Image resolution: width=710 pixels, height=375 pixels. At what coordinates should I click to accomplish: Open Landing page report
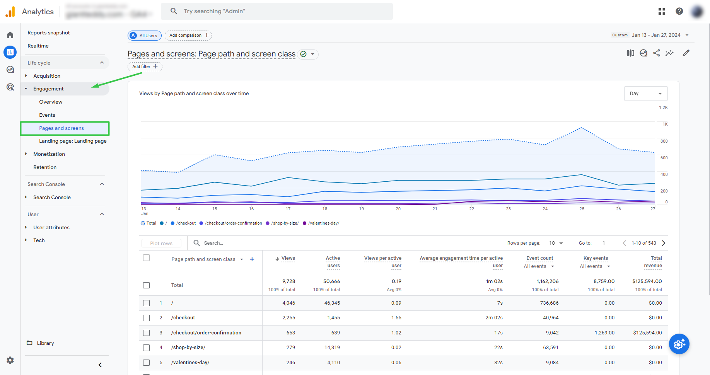click(73, 141)
